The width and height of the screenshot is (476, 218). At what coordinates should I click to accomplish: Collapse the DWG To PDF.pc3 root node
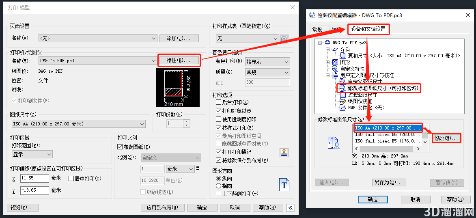click(x=320, y=43)
